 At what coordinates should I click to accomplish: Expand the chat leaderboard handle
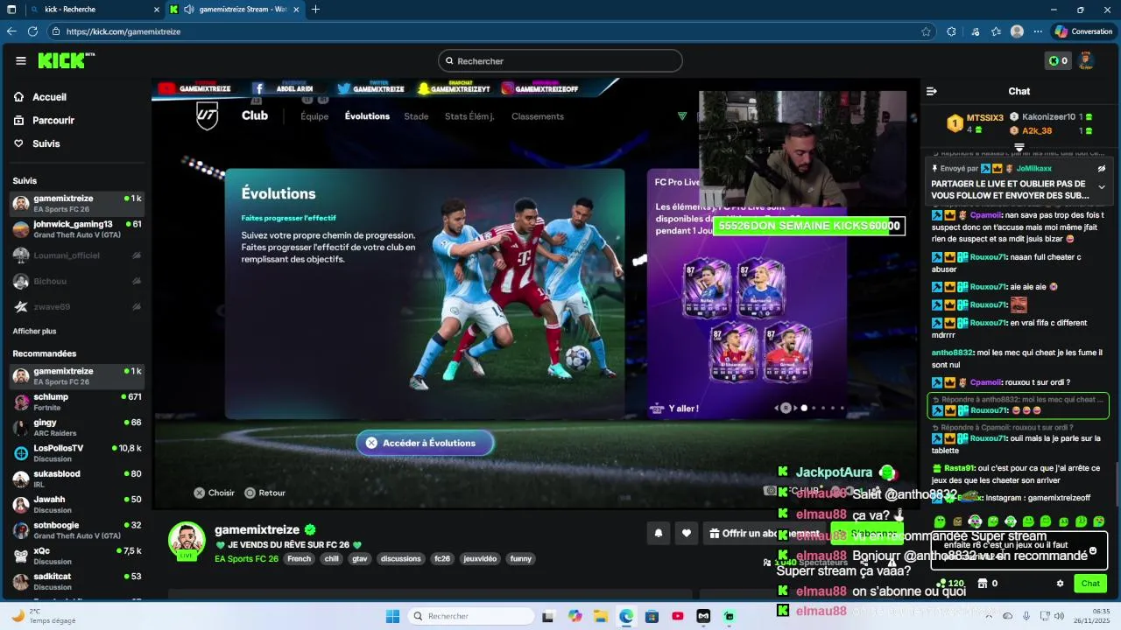pyautogui.click(x=1019, y=147)
